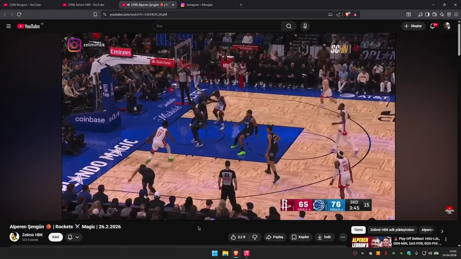
Task: Open Brave Rewards triangle icon
Action: [x=355, y=14]
